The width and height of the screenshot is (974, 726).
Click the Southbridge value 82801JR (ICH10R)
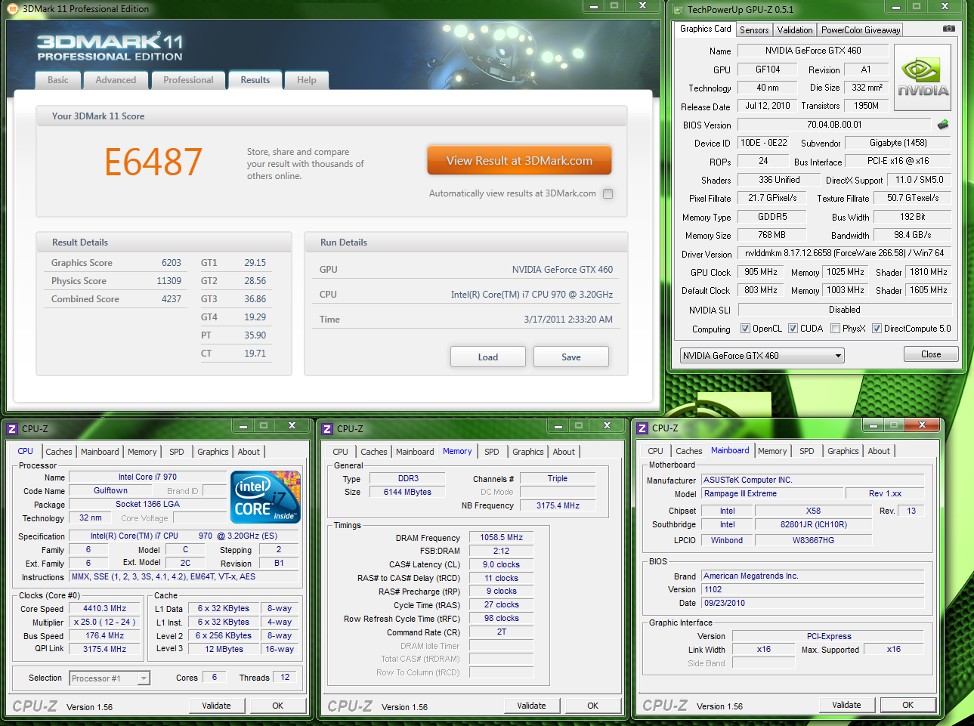tap(813, 524)
